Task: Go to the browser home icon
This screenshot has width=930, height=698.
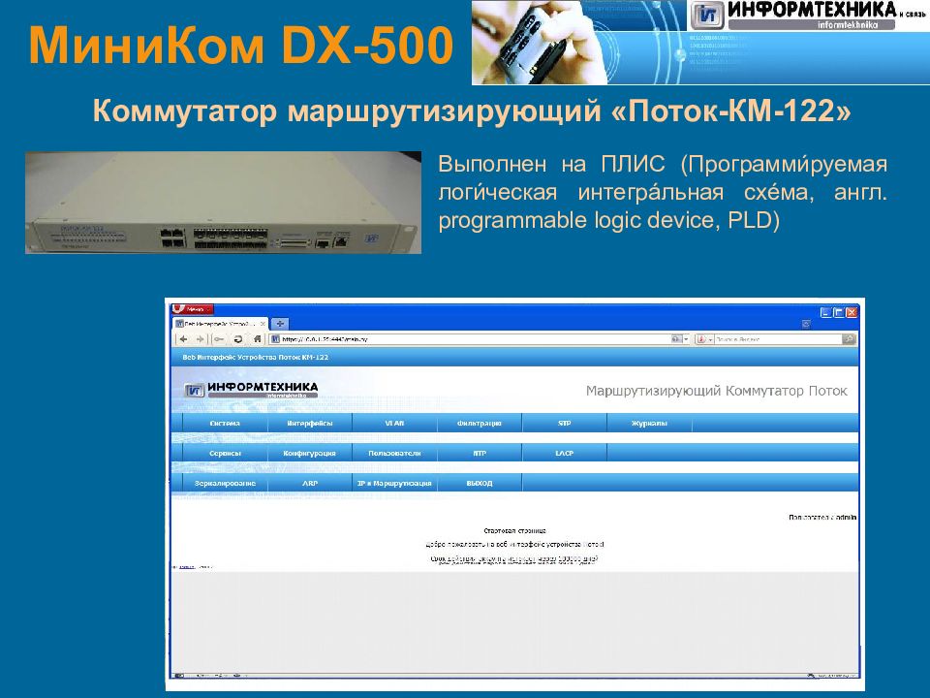Action: (257, 339)
